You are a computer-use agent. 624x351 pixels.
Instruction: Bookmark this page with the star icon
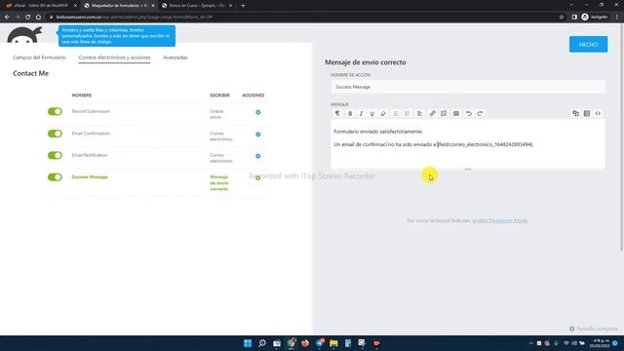(x=562, y=18)
